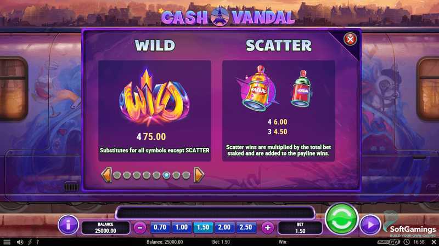The image size is (439, 246).
Task: Select the last paytable page dot
Action: [x=186, y=175]
